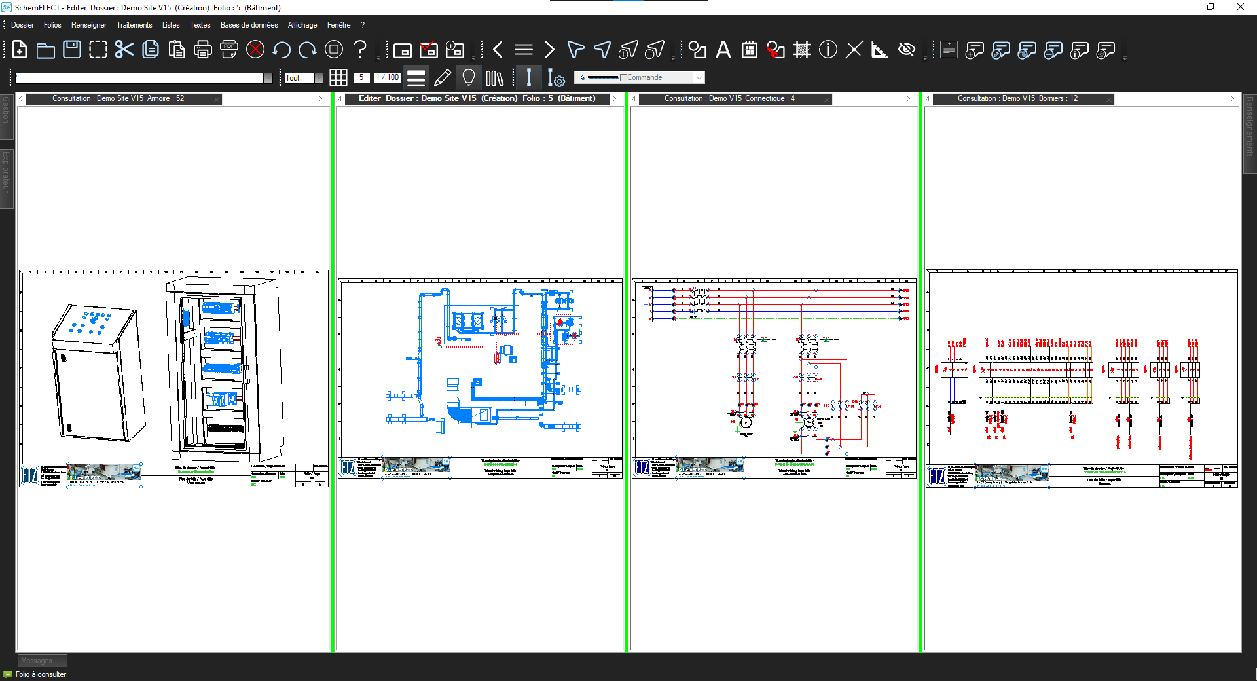Toggle the grid display button
This screenshot has width=1257, height=681.
coord(338,78)
